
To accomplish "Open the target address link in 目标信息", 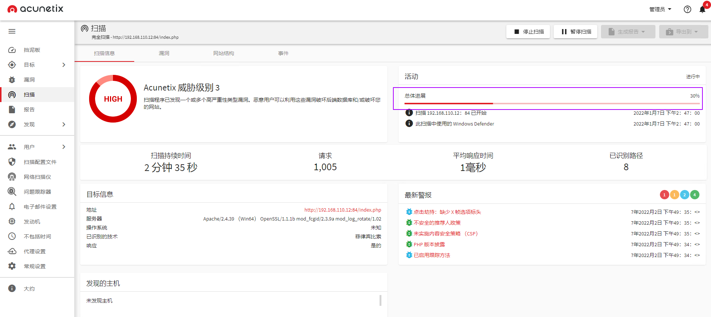I will [343, 210].
